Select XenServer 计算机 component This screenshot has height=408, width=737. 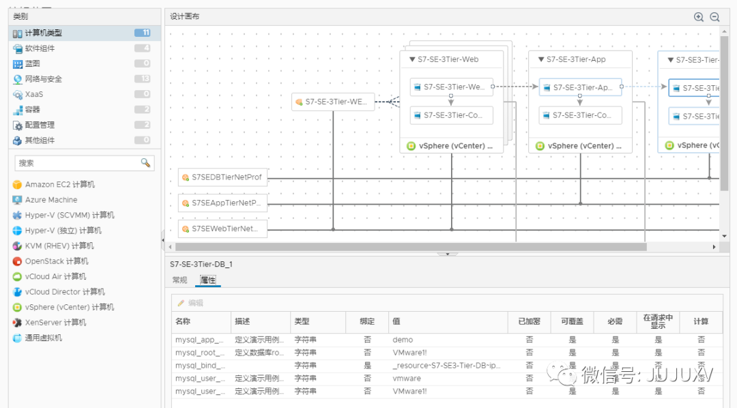tap(55, 323)
